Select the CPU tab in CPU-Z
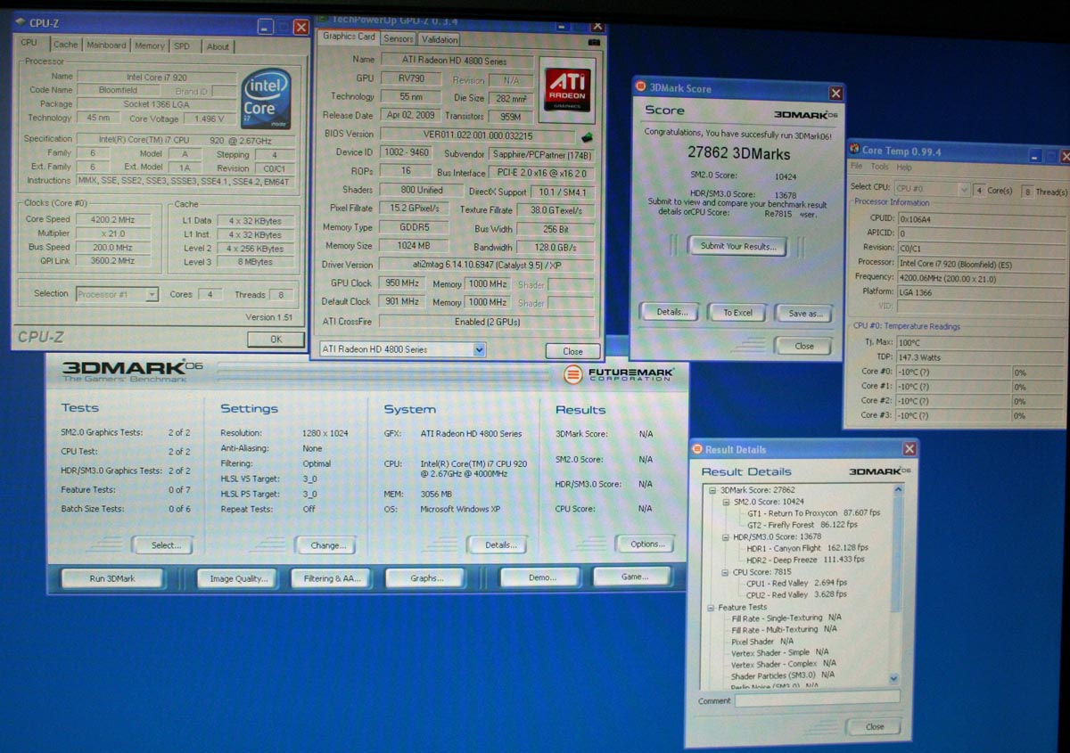 (x=30, y=43)
